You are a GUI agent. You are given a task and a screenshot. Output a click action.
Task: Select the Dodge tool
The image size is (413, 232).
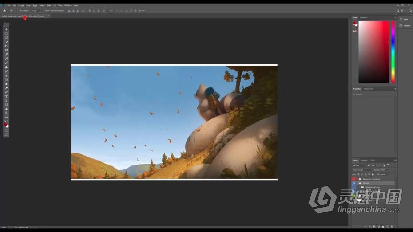point(6,88)
